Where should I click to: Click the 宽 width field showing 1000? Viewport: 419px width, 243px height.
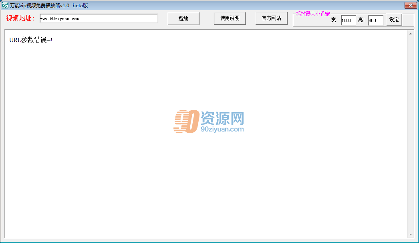pos(349,20)
